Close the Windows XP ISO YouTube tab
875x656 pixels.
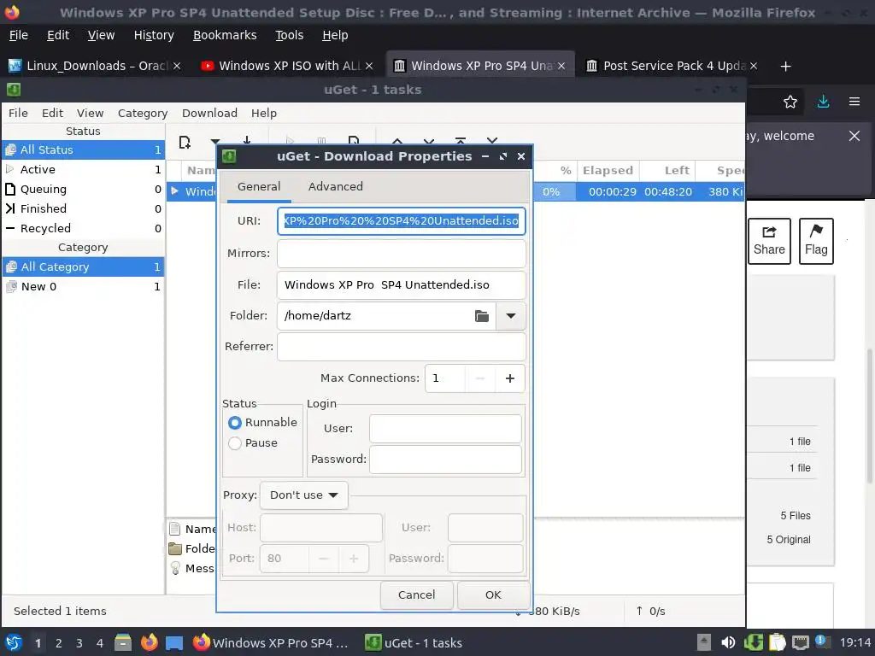coord(369,66)
